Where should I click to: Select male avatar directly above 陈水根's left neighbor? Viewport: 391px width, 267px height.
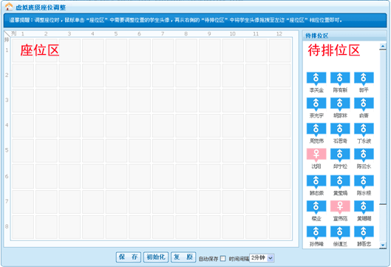(x=340, y=155)
